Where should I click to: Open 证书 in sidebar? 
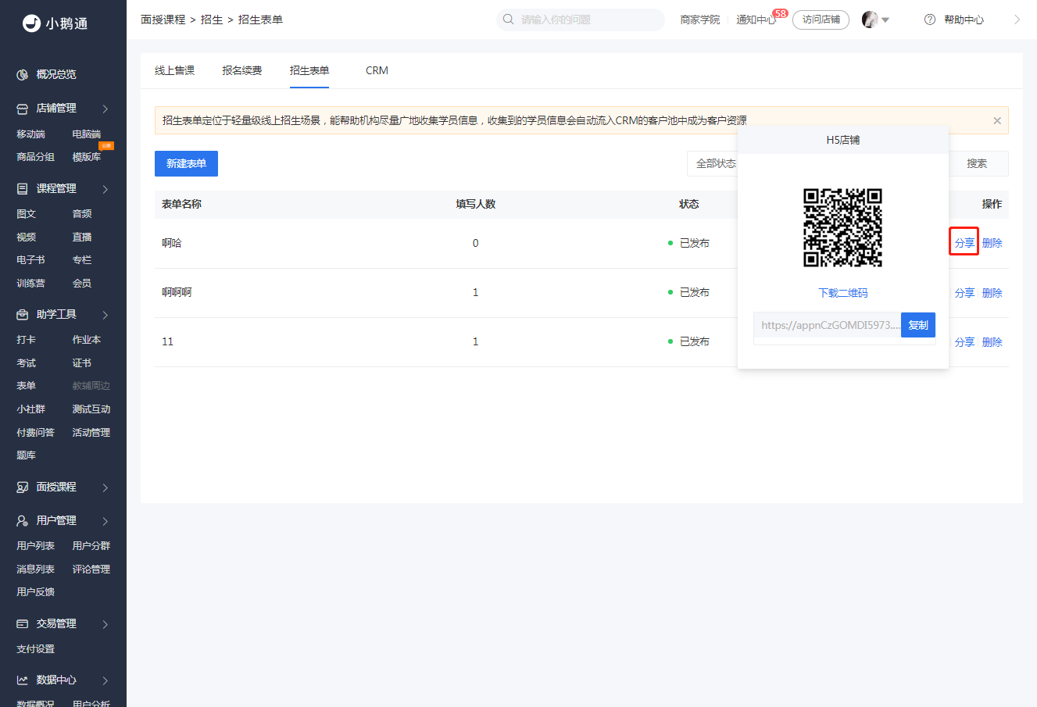coord(82,363)
